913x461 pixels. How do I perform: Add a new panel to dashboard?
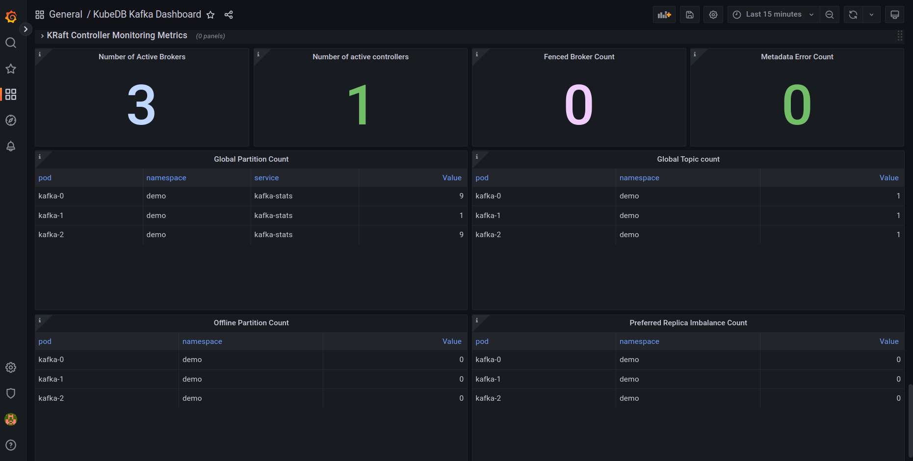point(664,15)
